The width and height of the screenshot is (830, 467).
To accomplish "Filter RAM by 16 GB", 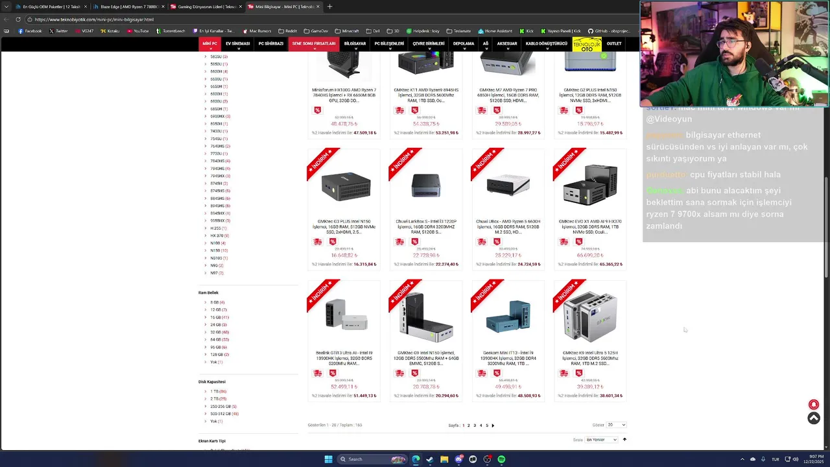I will [219, 317].
